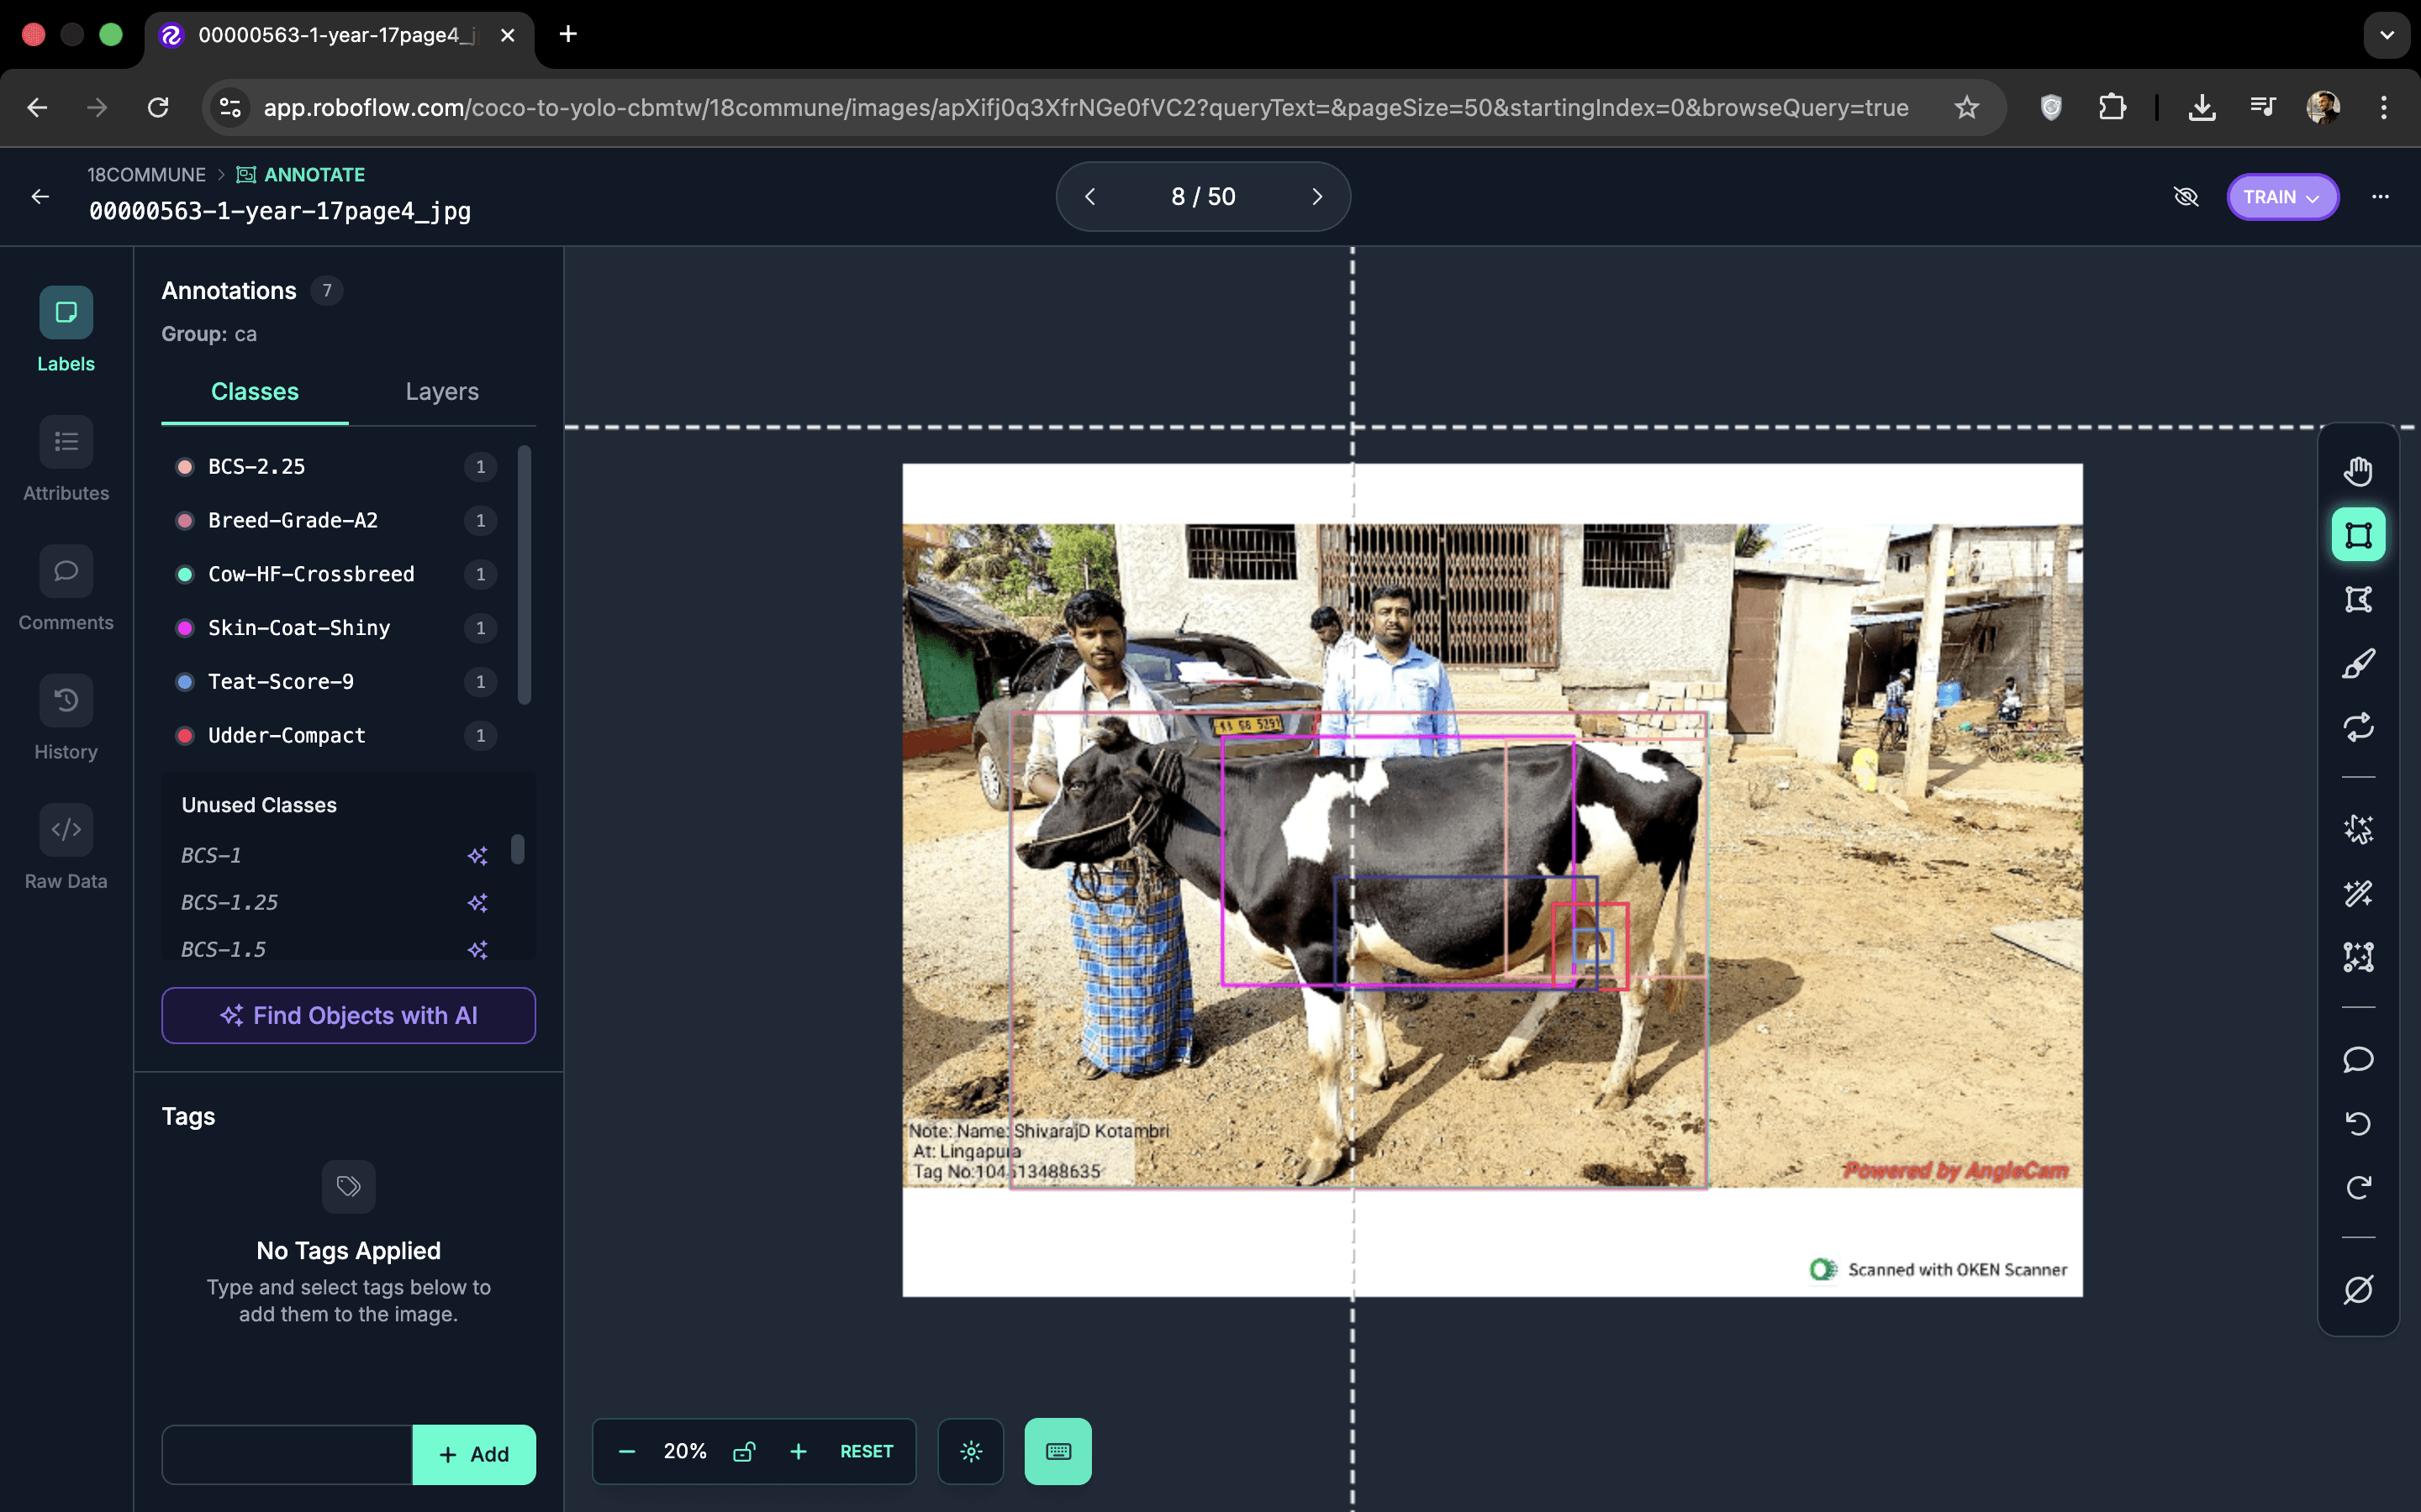This screenshot has width=2421, height=1512.
Task: Open annotation History
Action: [x=65, y=718]
